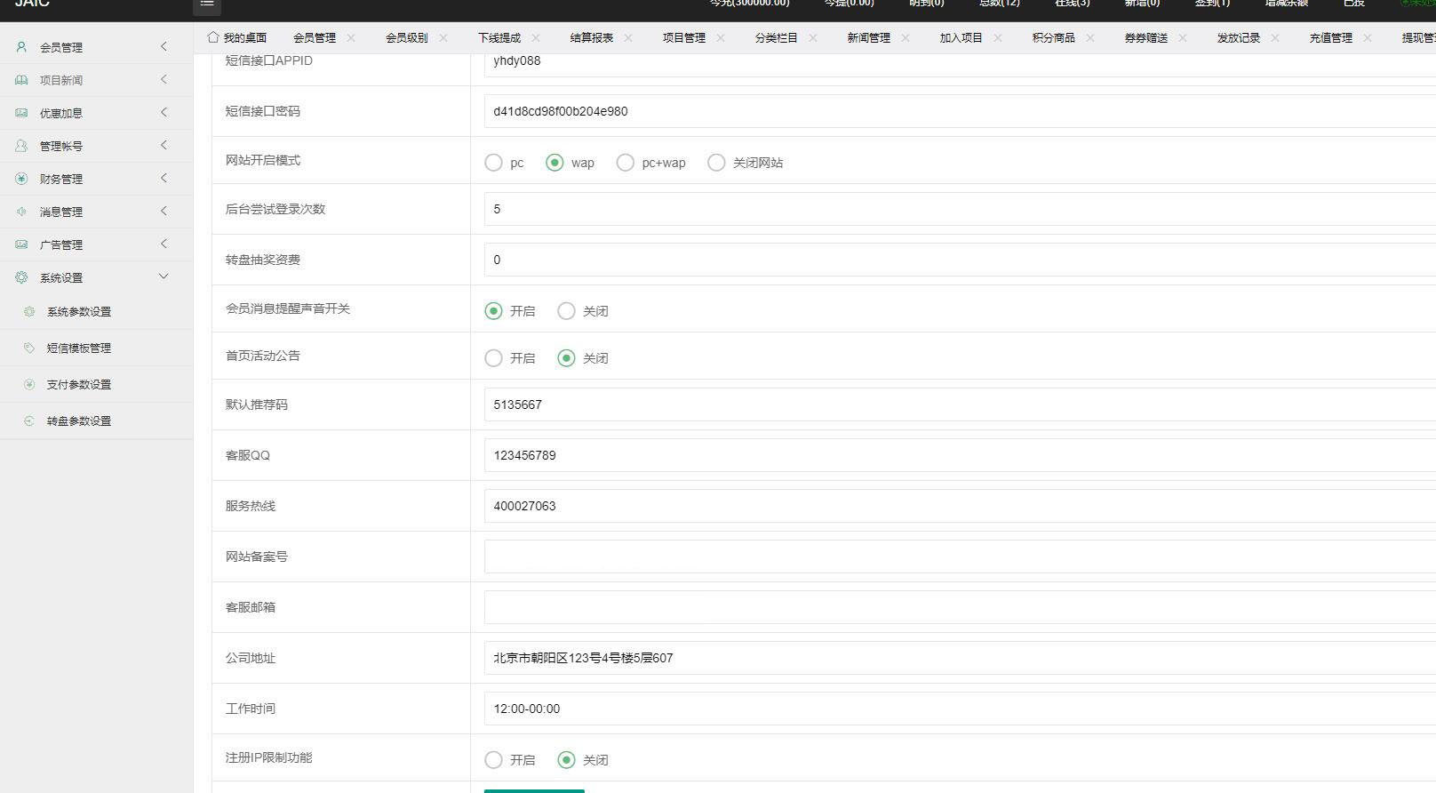Select 开启 for 首页活动公告
The image size is (1436, 793).
493,358
